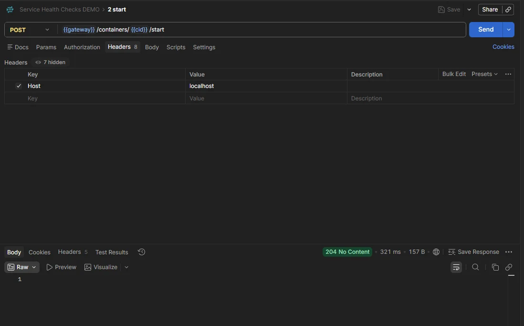The width and height of the screenshot is (524, 326).
Task: Open response more options ellipsis
Action: pos(508,252)
